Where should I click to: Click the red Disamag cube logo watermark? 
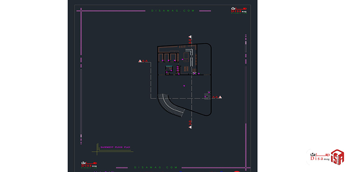pos(337,157)
